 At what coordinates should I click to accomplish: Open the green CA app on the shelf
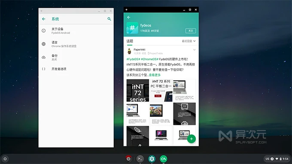(x=163, y=159)
